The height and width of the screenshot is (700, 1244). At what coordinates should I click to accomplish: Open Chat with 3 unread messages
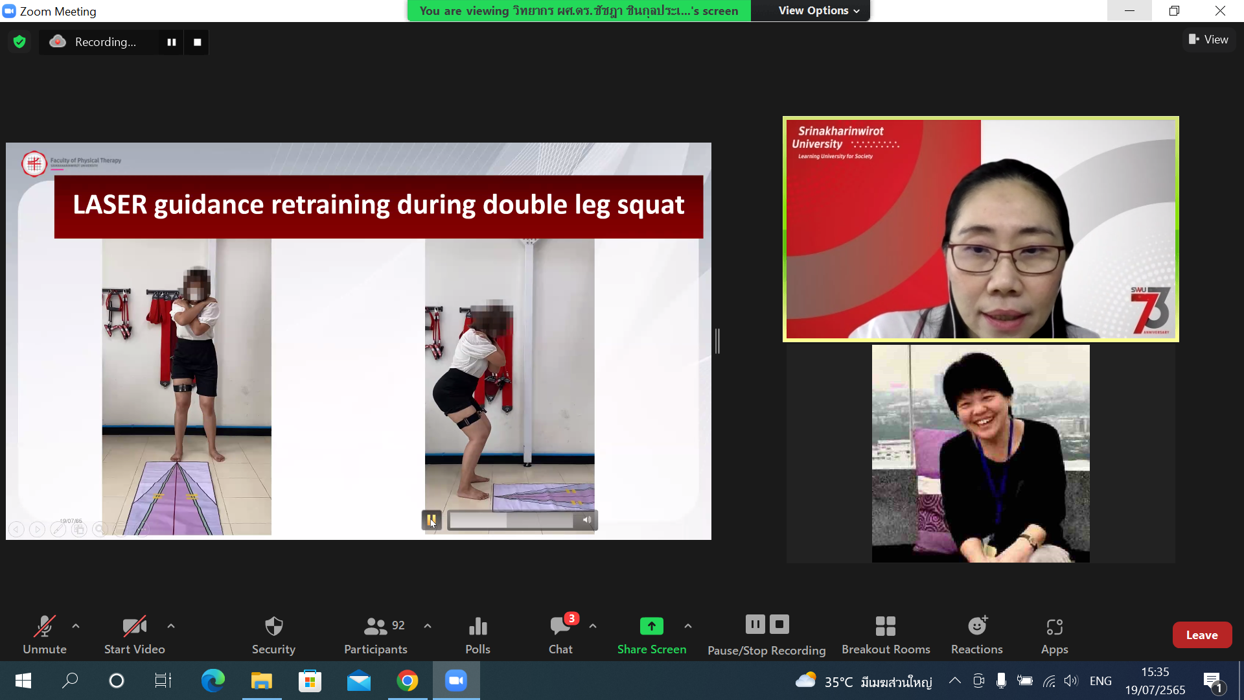coord(560,627)
